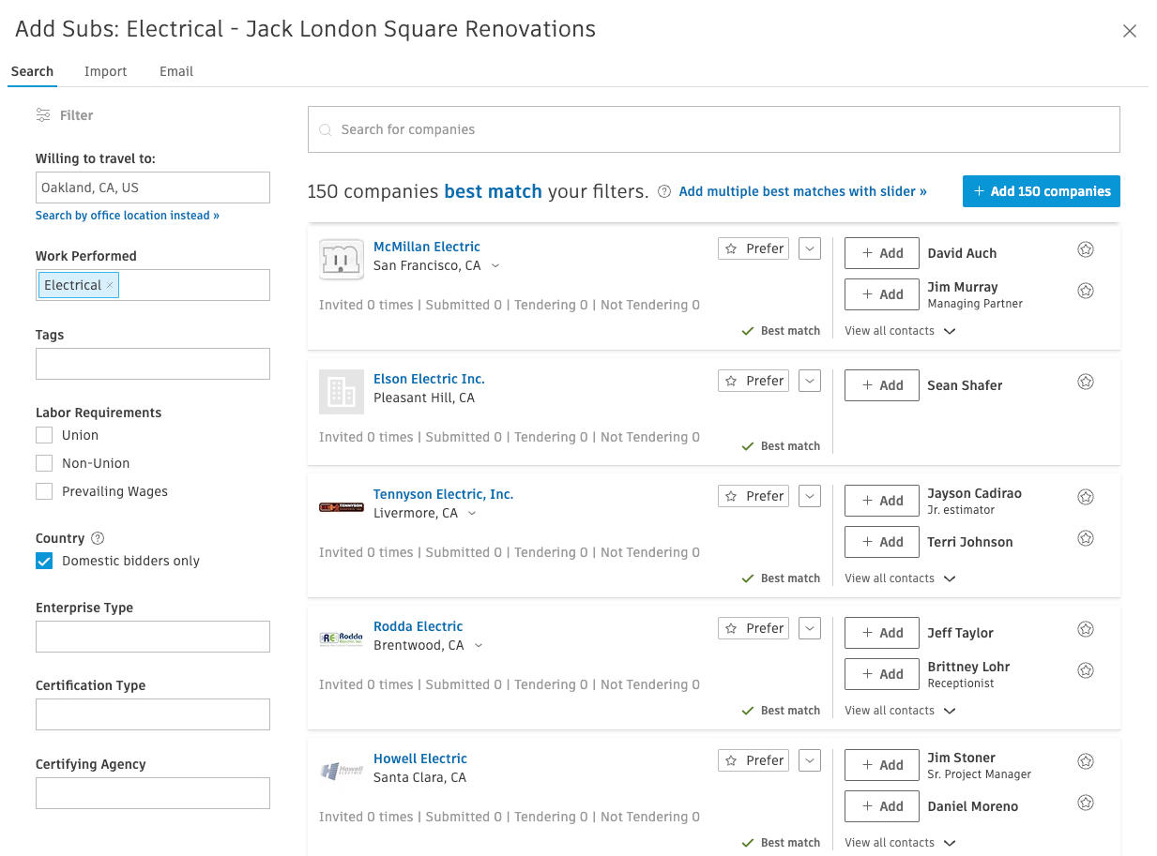Expand Livermore, CA location chevron
Viewport: 1157px width, 856px height.
[472, 514]
